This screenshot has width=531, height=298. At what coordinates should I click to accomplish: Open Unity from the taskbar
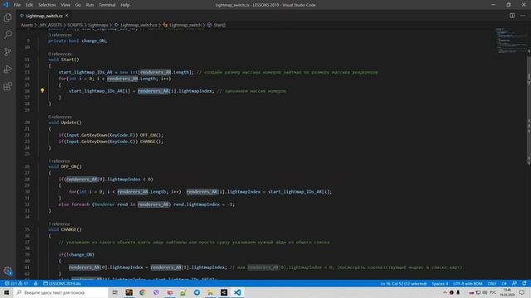(x=224, y=292)
